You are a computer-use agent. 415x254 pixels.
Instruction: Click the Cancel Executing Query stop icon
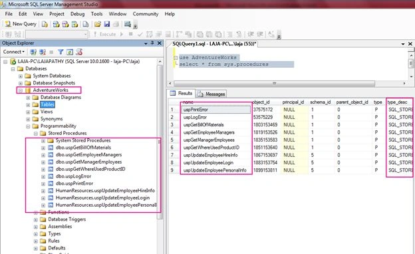tap(131, 34)
